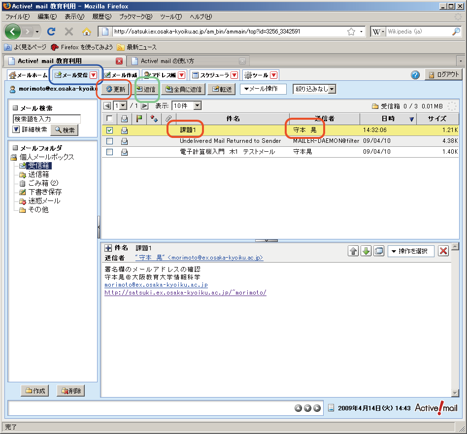Check the Undelivered Mail message checkbox

tap(109, 141)
